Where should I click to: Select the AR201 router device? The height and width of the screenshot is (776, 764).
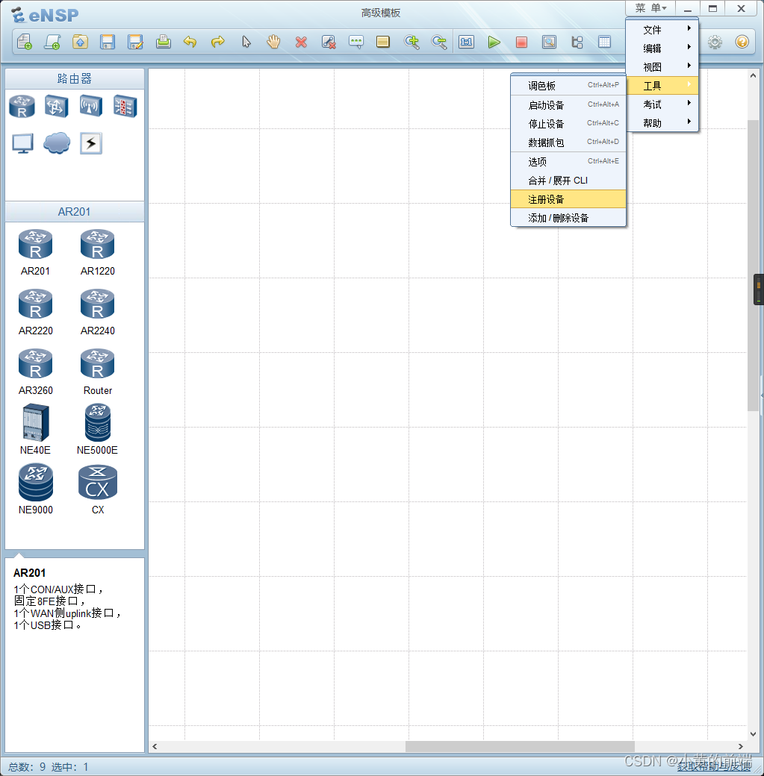35,252
